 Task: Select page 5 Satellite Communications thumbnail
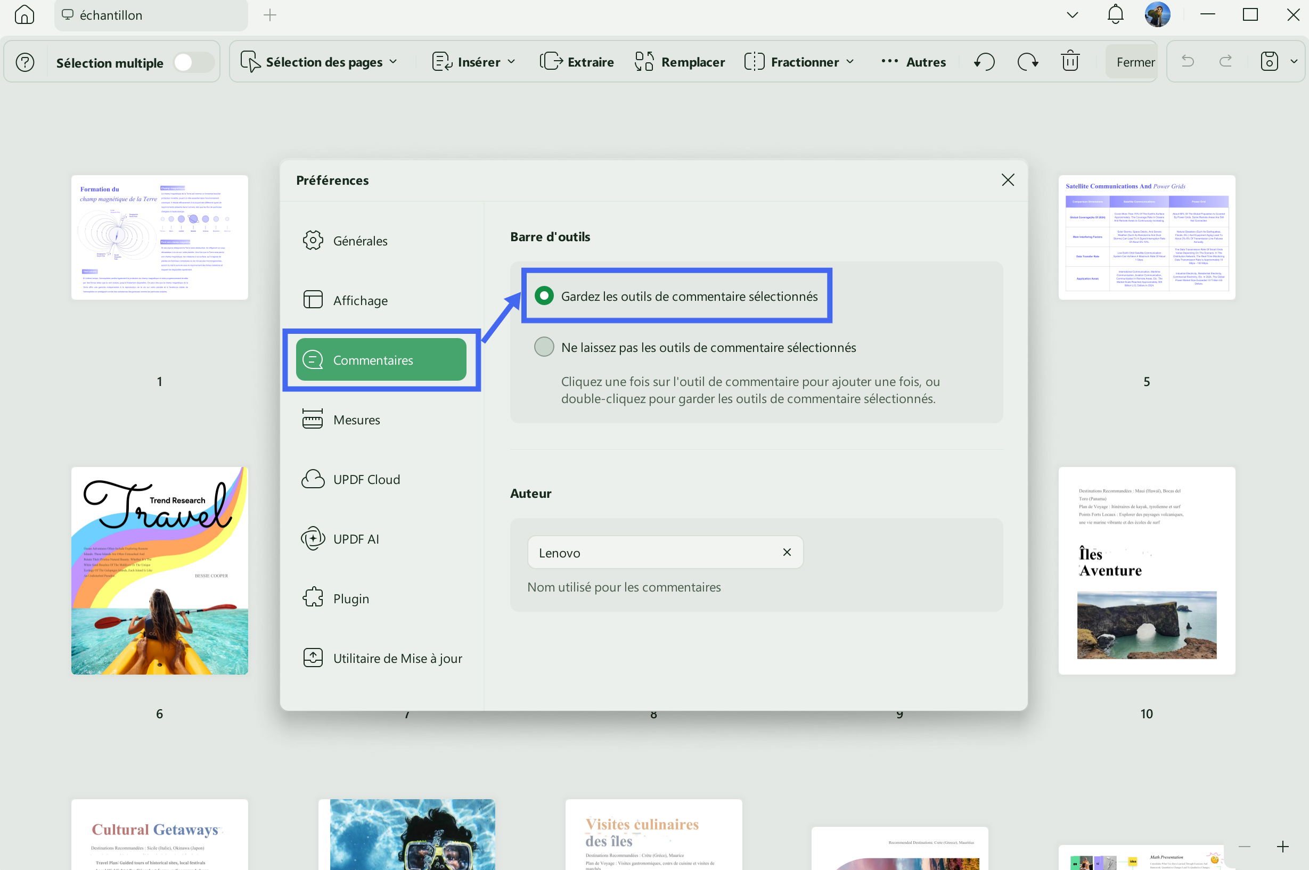click(x=1147, y=237)
